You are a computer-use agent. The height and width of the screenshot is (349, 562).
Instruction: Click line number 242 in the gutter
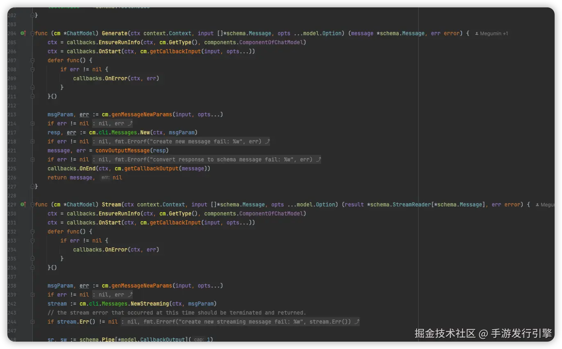click(11, 304)
